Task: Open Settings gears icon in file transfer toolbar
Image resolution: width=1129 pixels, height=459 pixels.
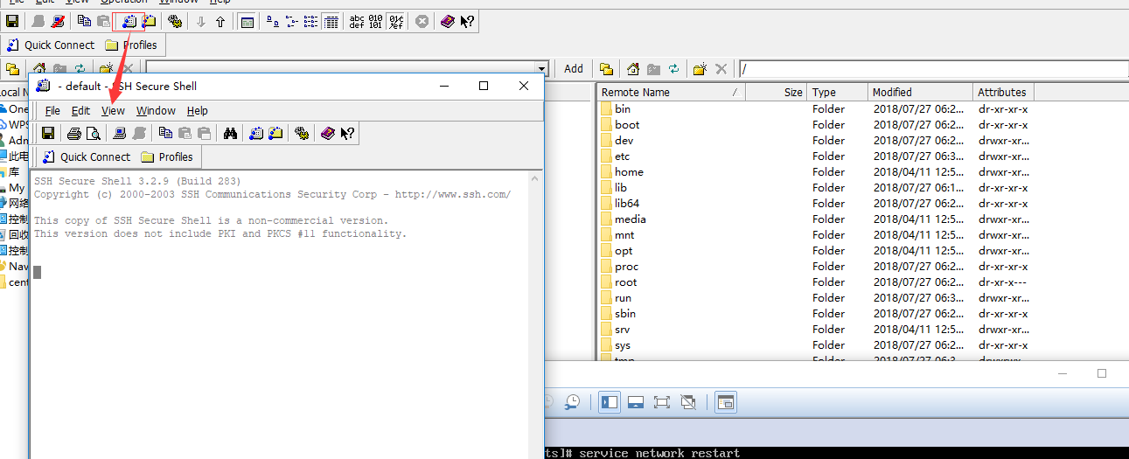Action: pos(175,21)
